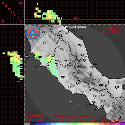Select the AN city label

point(82,37)
